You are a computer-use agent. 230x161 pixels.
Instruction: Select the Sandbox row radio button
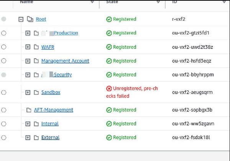pyautogui.click(x=4, y=92)
